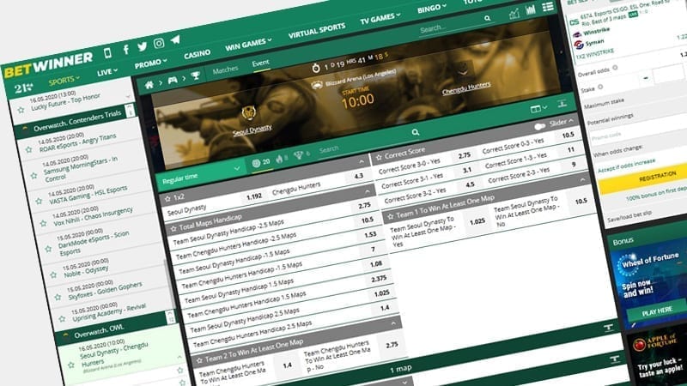The image size is (687, 386).
Task: Open the BINGO dropdown menu
Action: pyautogui.click(x=432, y=8)
